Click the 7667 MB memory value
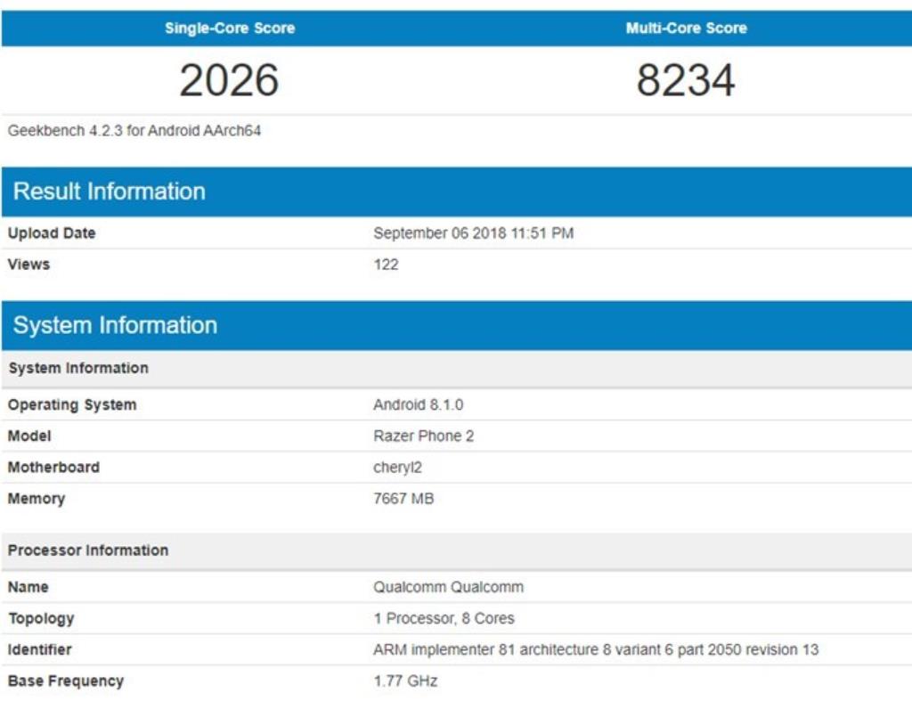Image resolution: width=912 pixels, height=701 pixels. pos(403,499)
